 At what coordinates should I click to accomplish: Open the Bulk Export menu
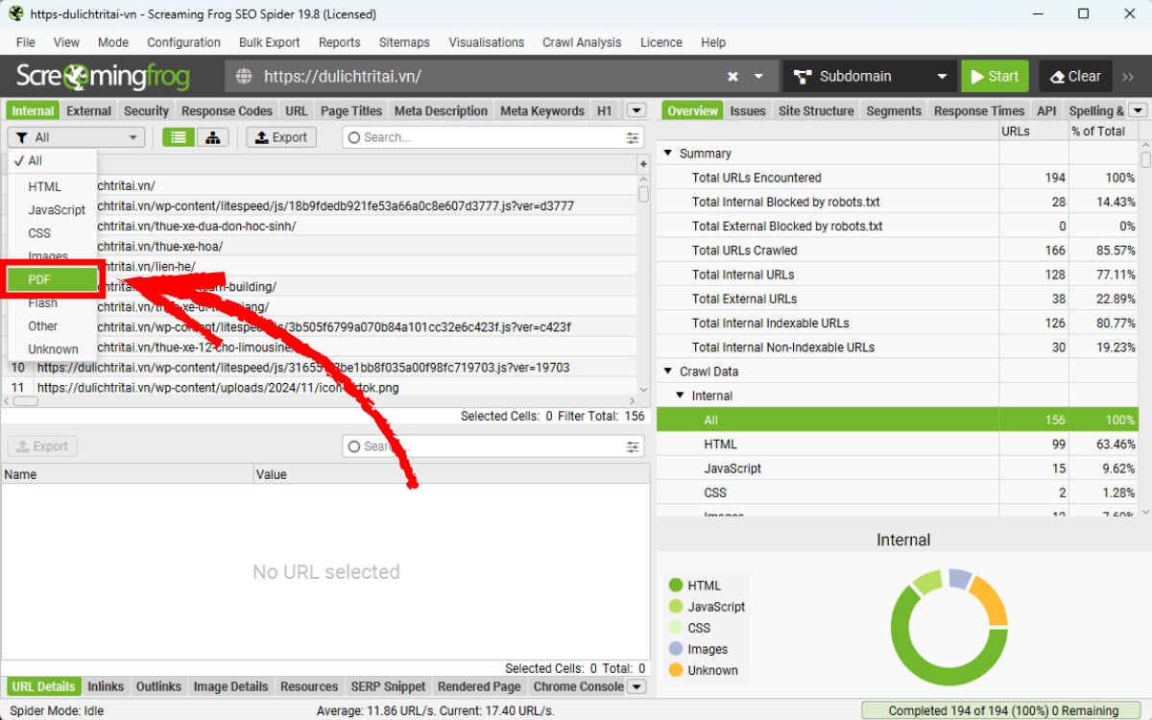click(x=269, y=42)
